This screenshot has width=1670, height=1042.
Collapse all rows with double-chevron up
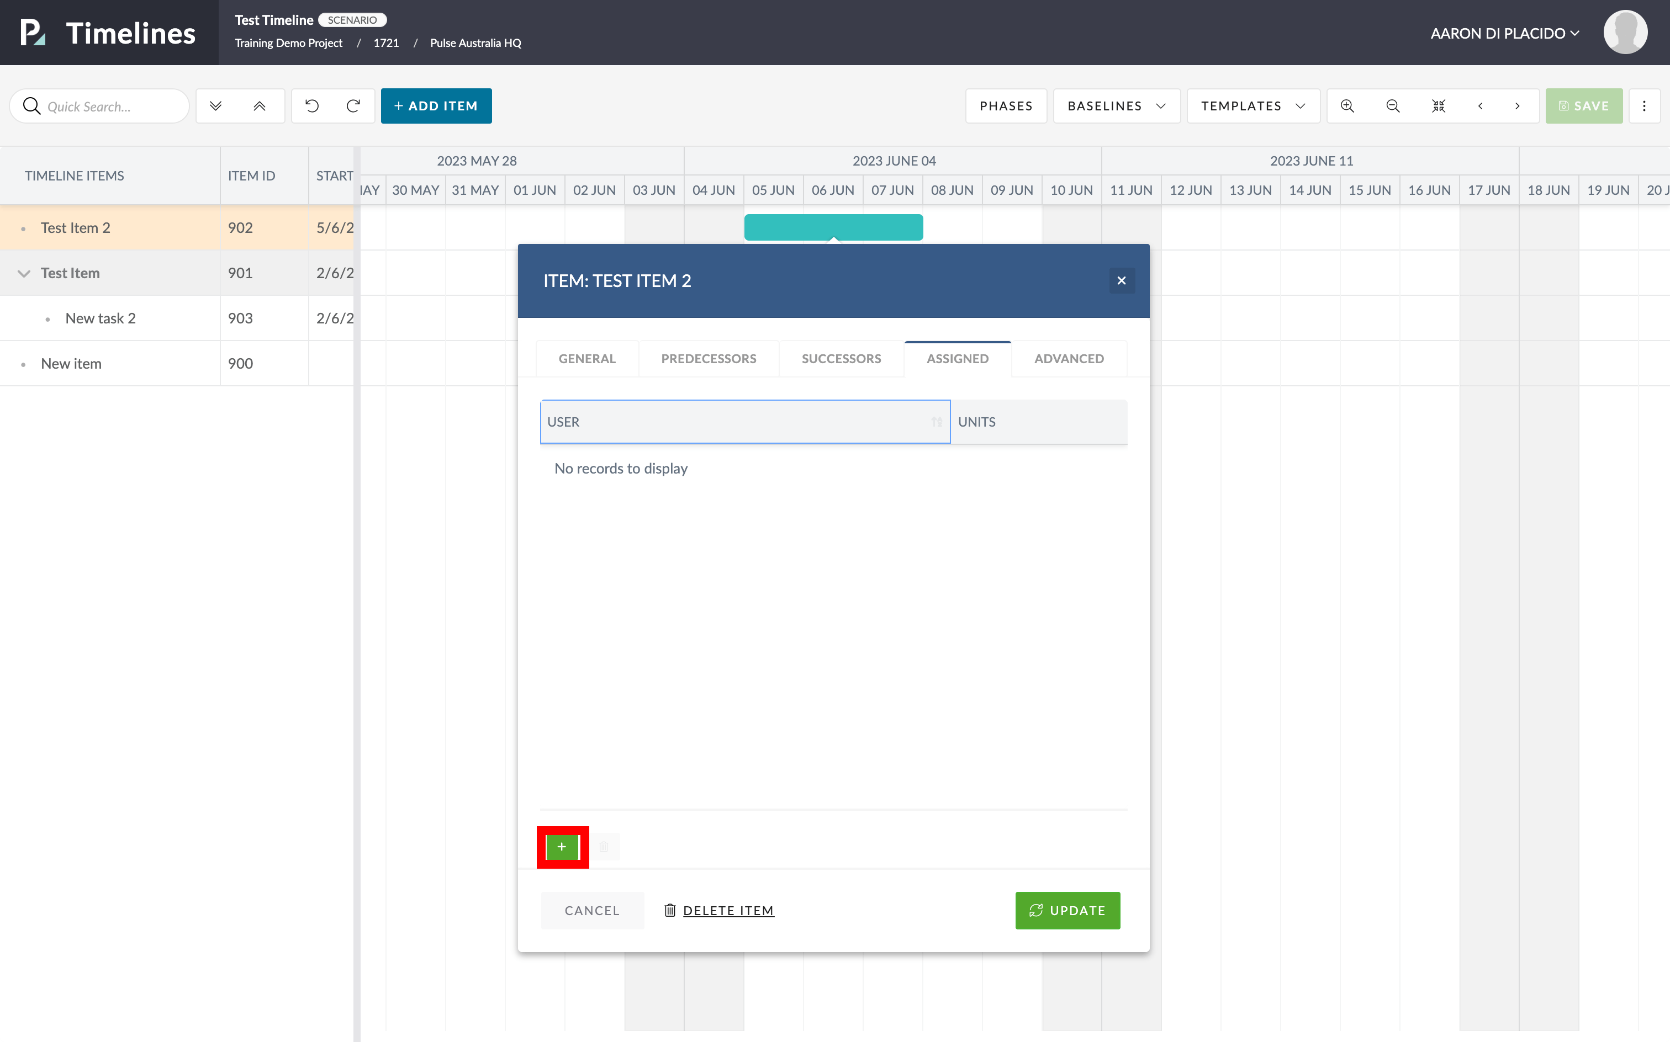[259, 106]
